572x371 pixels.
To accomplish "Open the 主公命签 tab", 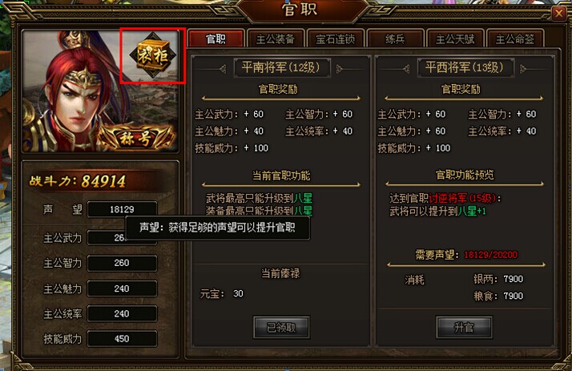I will coord(515,38).
